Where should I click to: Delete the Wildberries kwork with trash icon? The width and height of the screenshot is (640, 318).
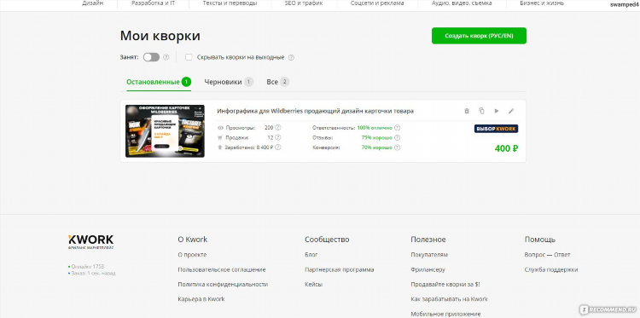(467, 111)
